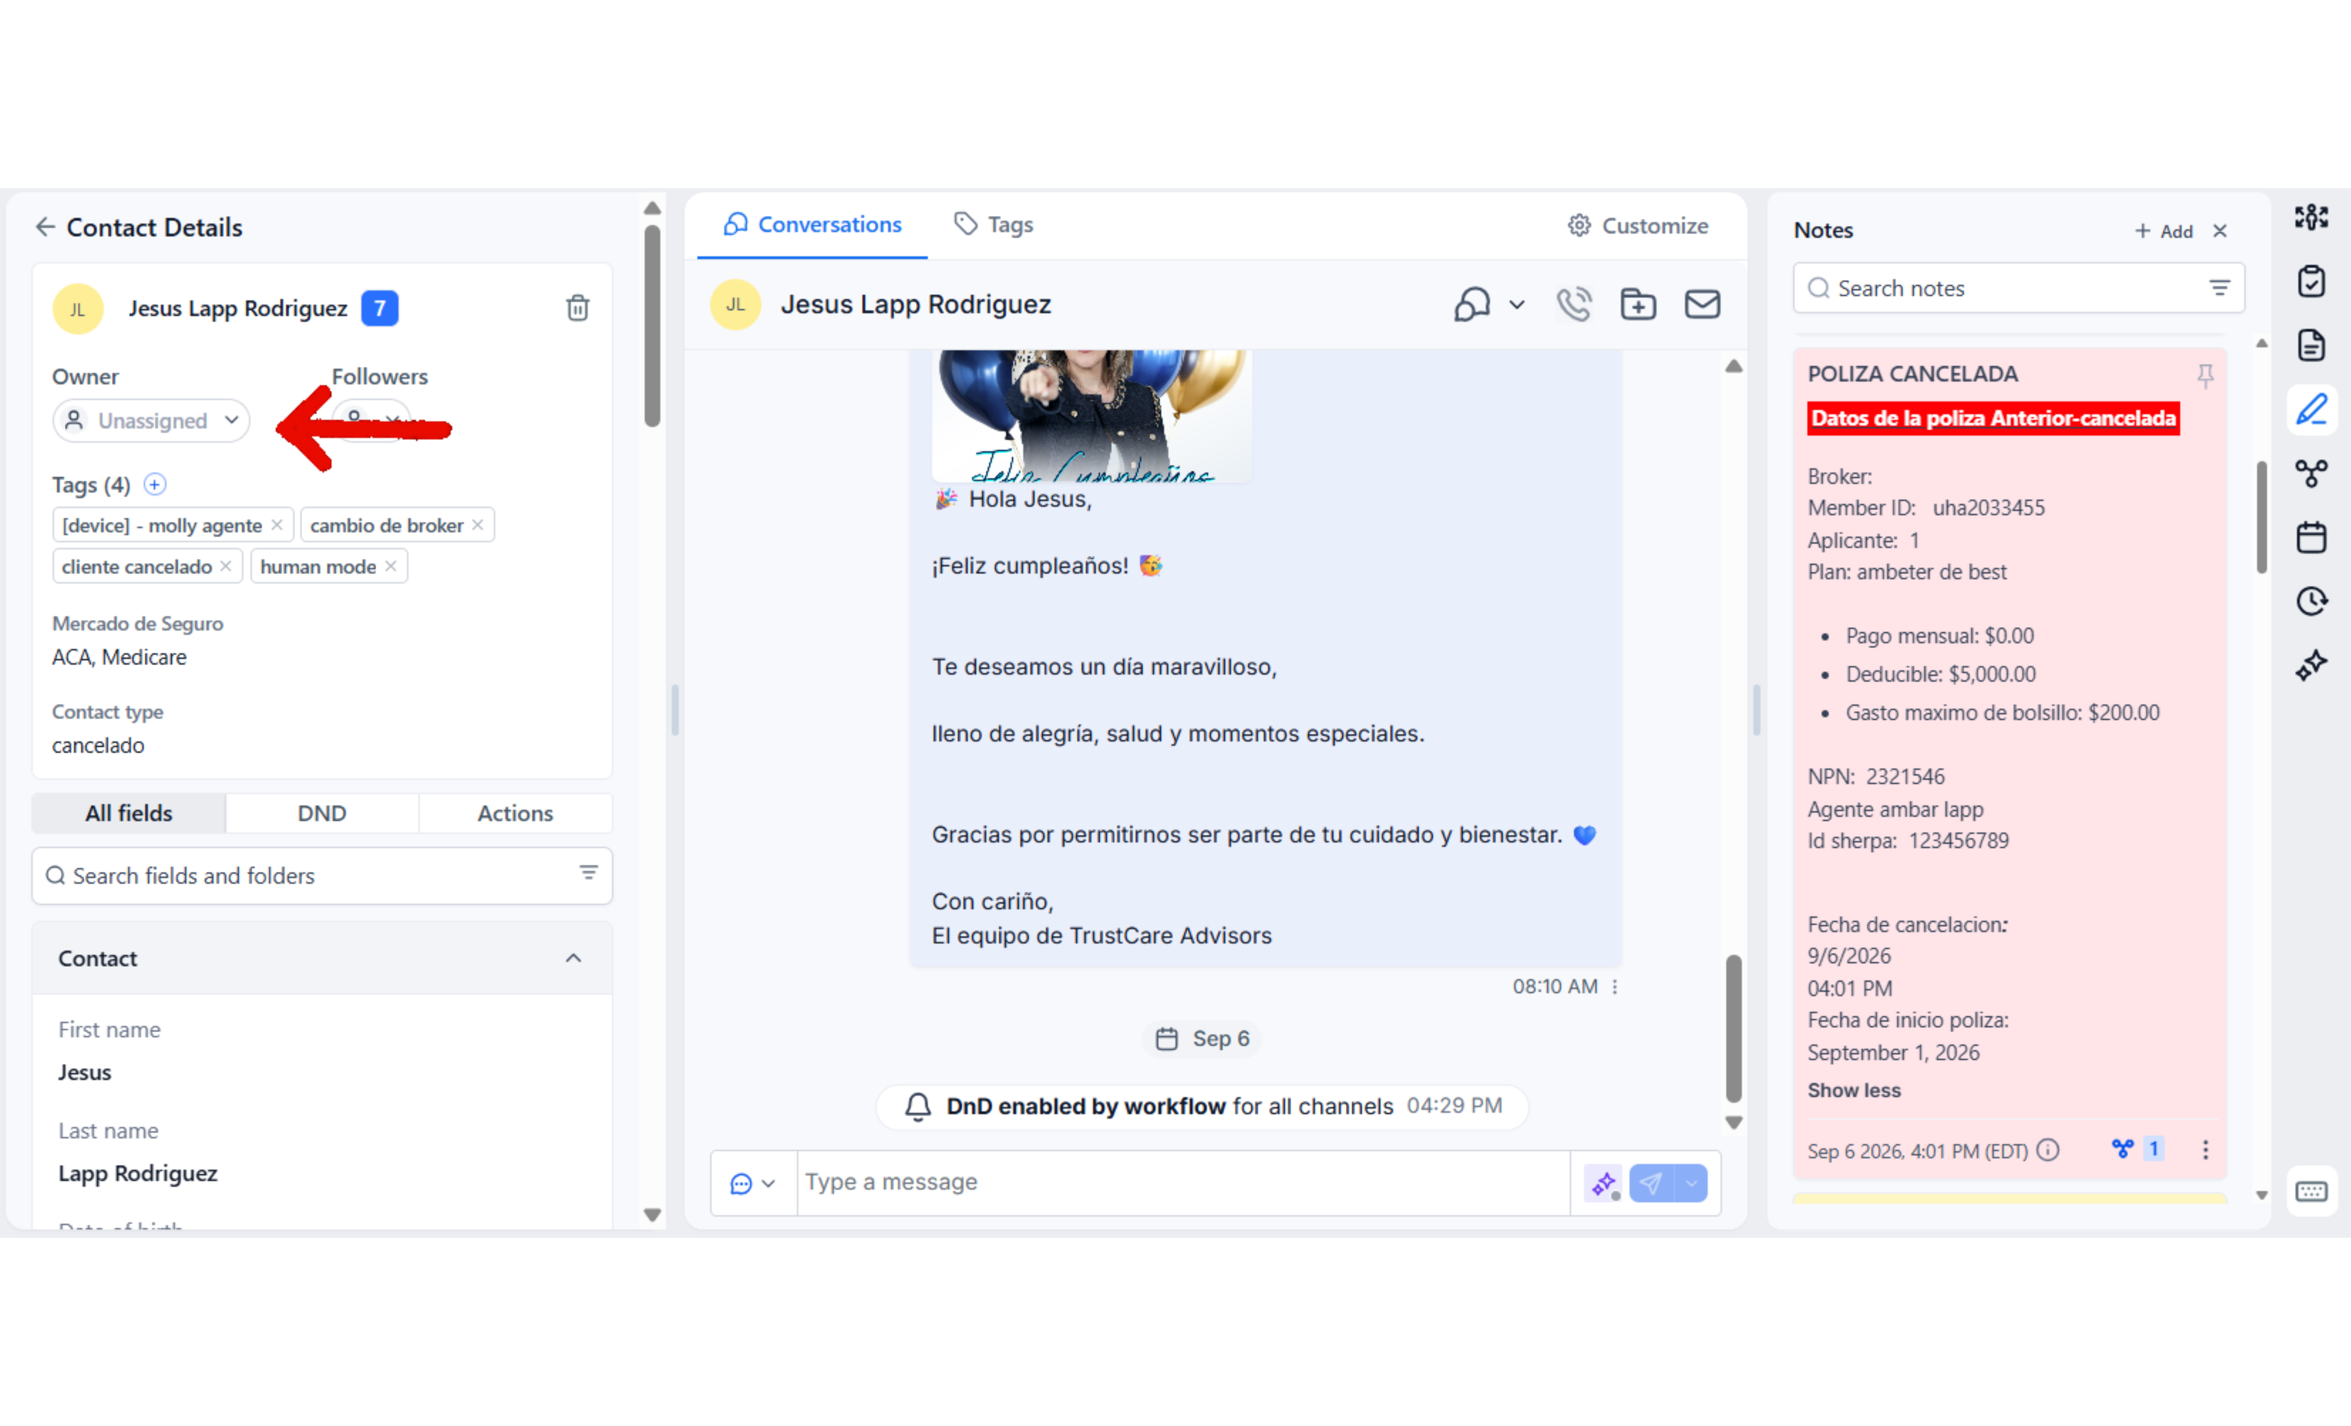Start a phone call with the contact

pyautogui.click(x=1574, y=304)
